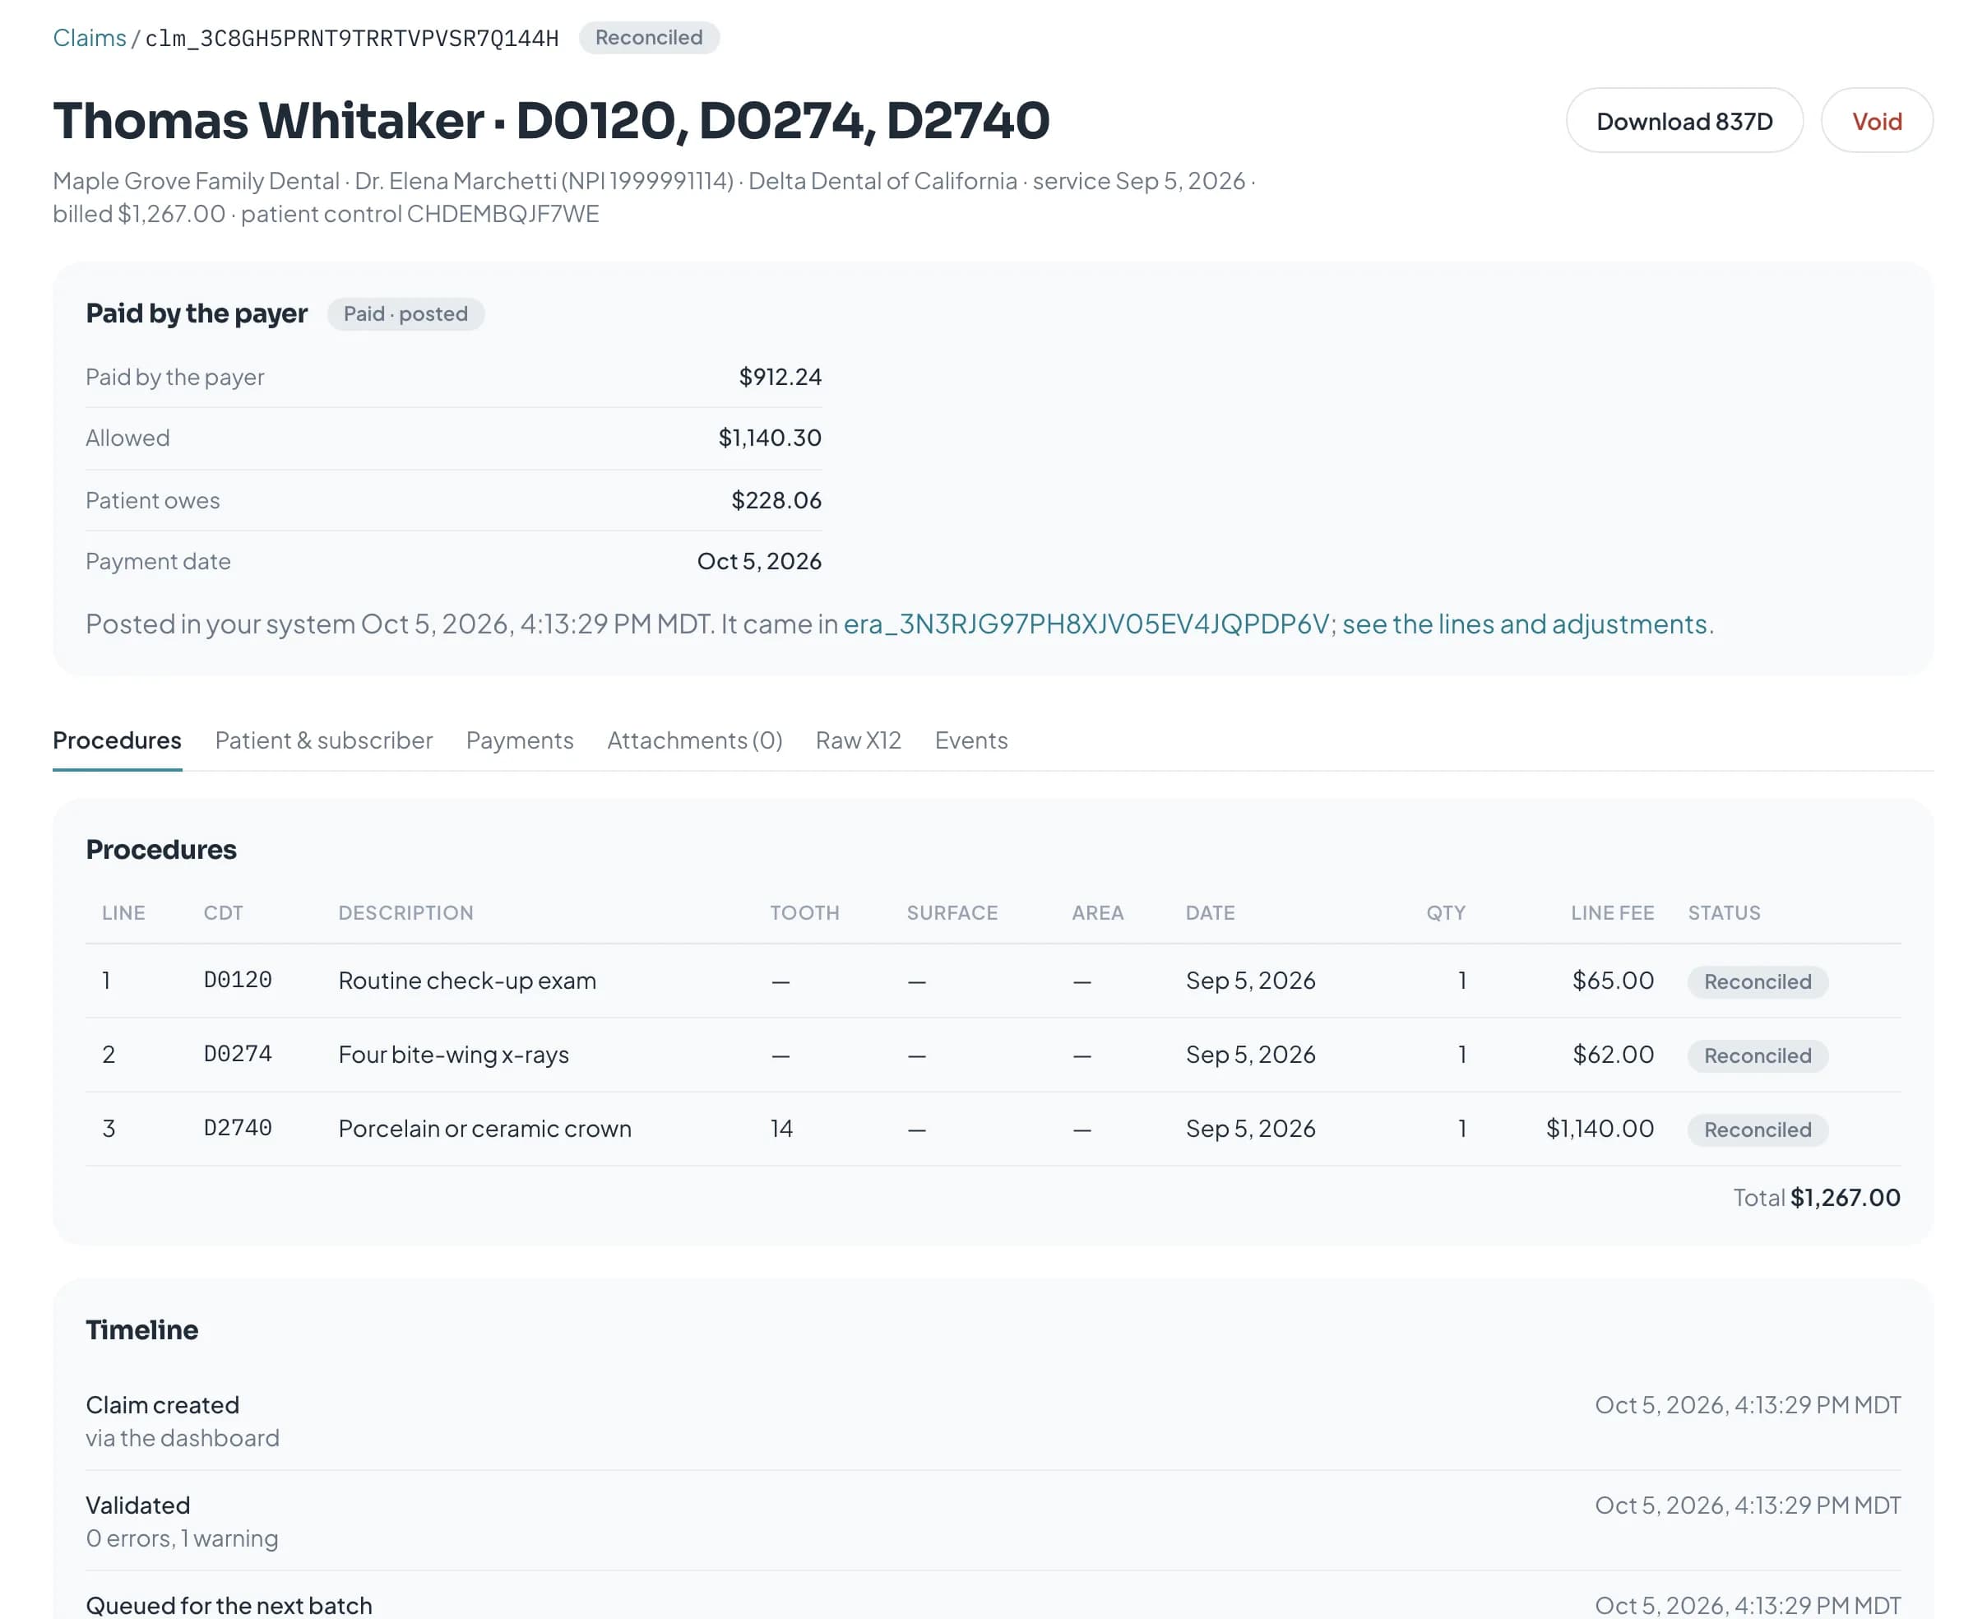Viewport: 1987px width, 1619px height.
Task: Select the claim ID clm_3C8GH5PRNT9TRRTVPVSR7Q144H
Action: tap(351, 38)
